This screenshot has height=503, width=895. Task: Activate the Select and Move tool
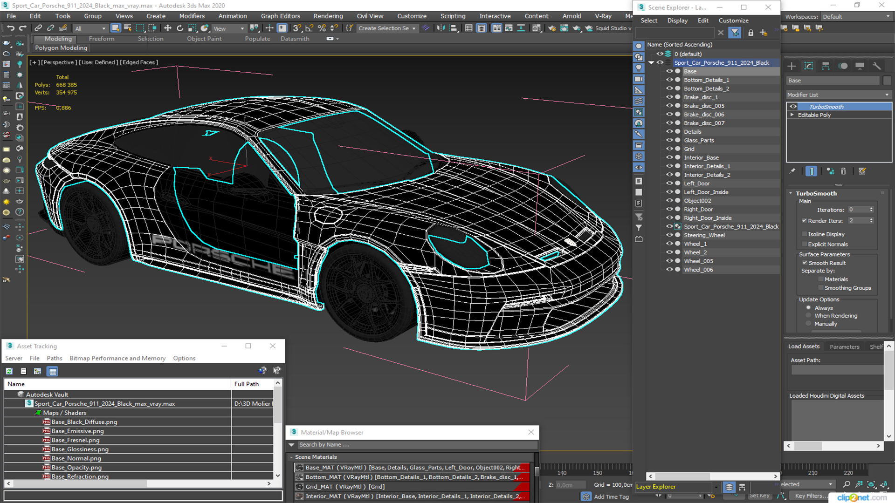pyautogui.click(x=168, y=28)
